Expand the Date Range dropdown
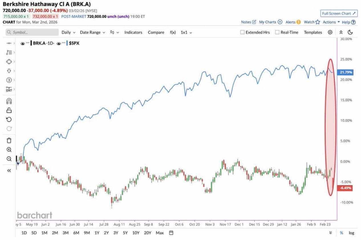The height and width of the screenshot is (240, 361). pos(92,32)
